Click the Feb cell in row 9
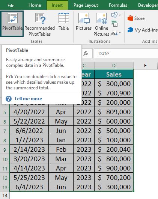 tap(61, 149)
